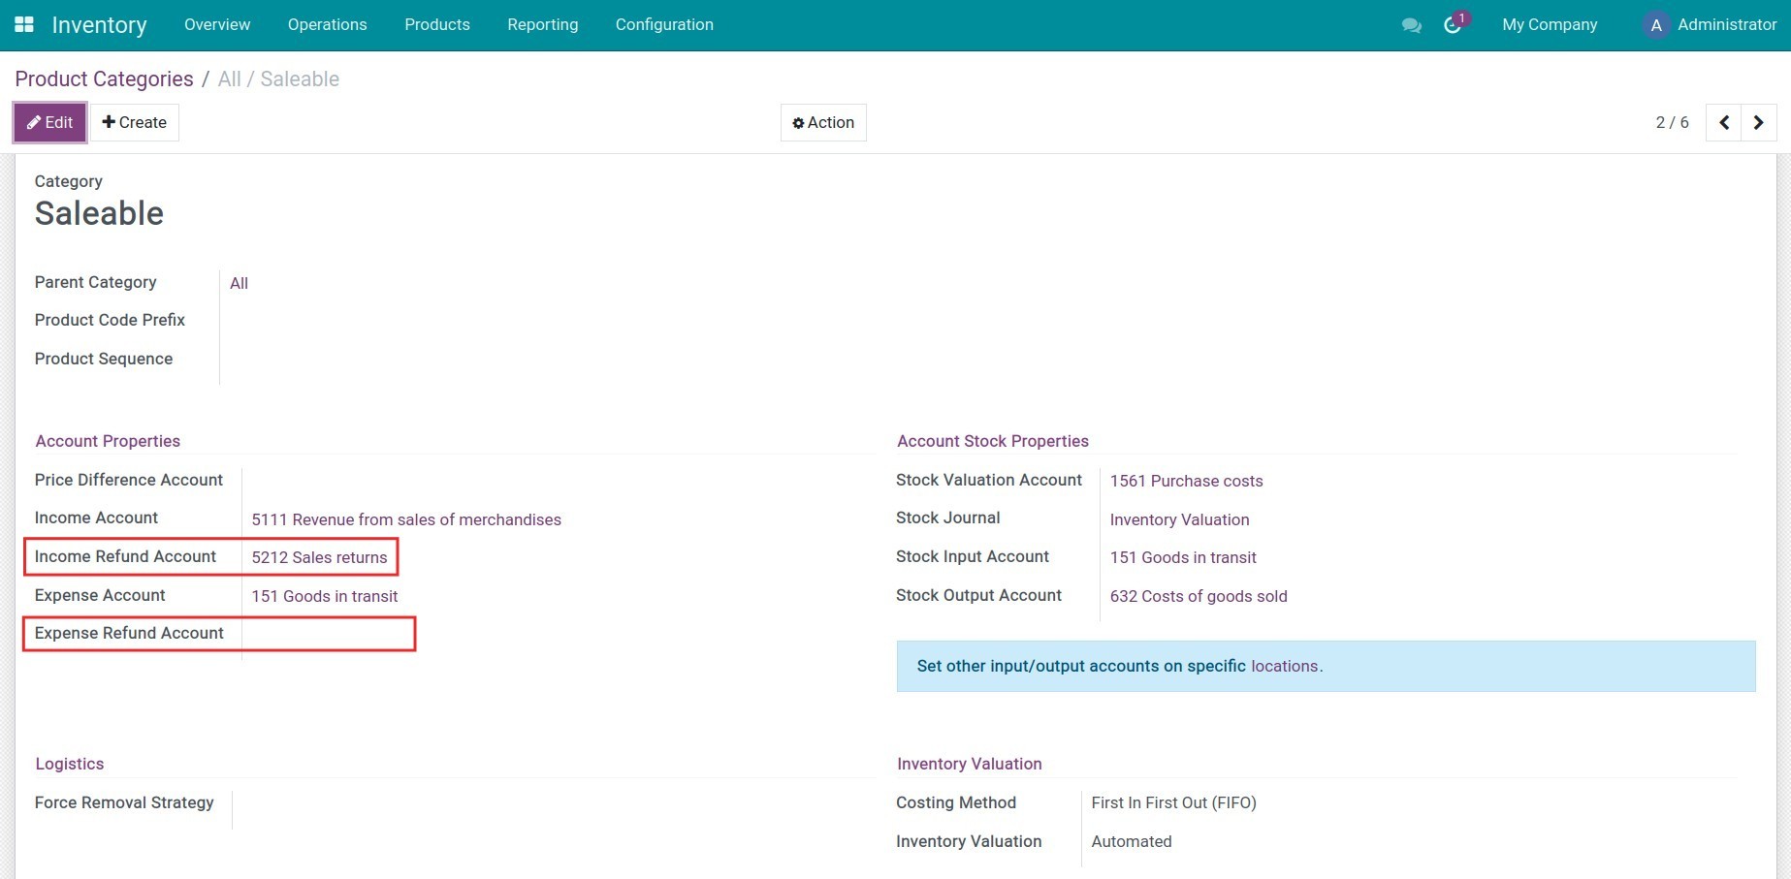Open the Discuss conversations bubble icon
The width and height of the screenshot is (1791, 879).
(x=1411, y=25)
